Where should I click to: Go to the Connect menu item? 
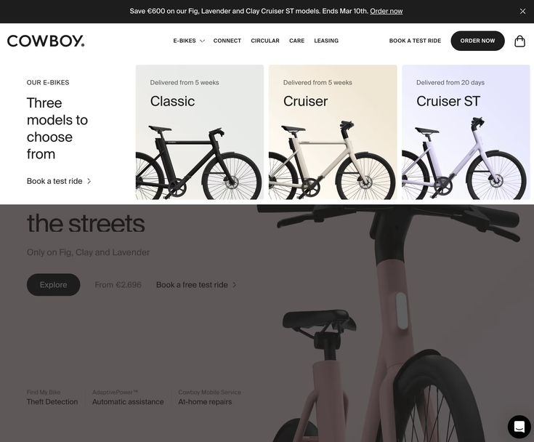point(227,41)
